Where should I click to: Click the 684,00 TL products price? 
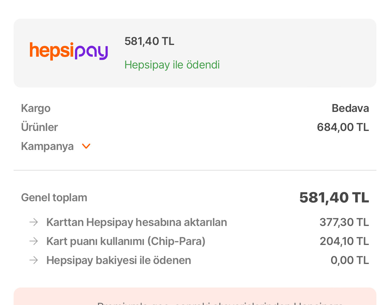tap(343, 127)
